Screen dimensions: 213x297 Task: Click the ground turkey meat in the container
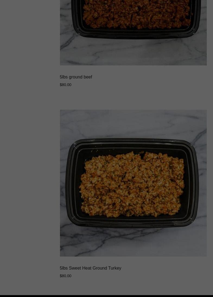click(x=132, y=184)
